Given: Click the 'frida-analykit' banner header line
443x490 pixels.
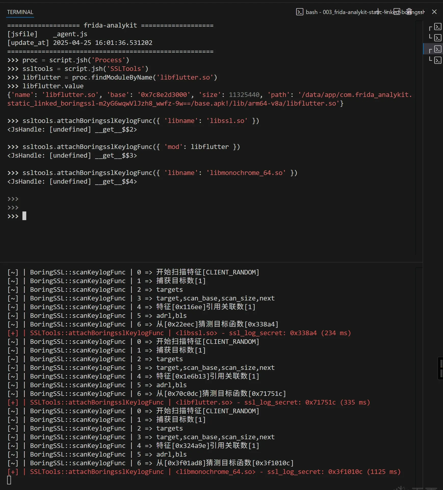Looking at the screenshot, I should 110,25.
